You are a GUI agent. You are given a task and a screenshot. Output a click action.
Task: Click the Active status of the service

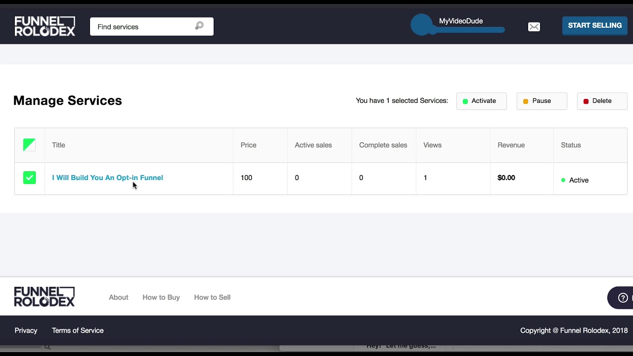tap(575, 180)
